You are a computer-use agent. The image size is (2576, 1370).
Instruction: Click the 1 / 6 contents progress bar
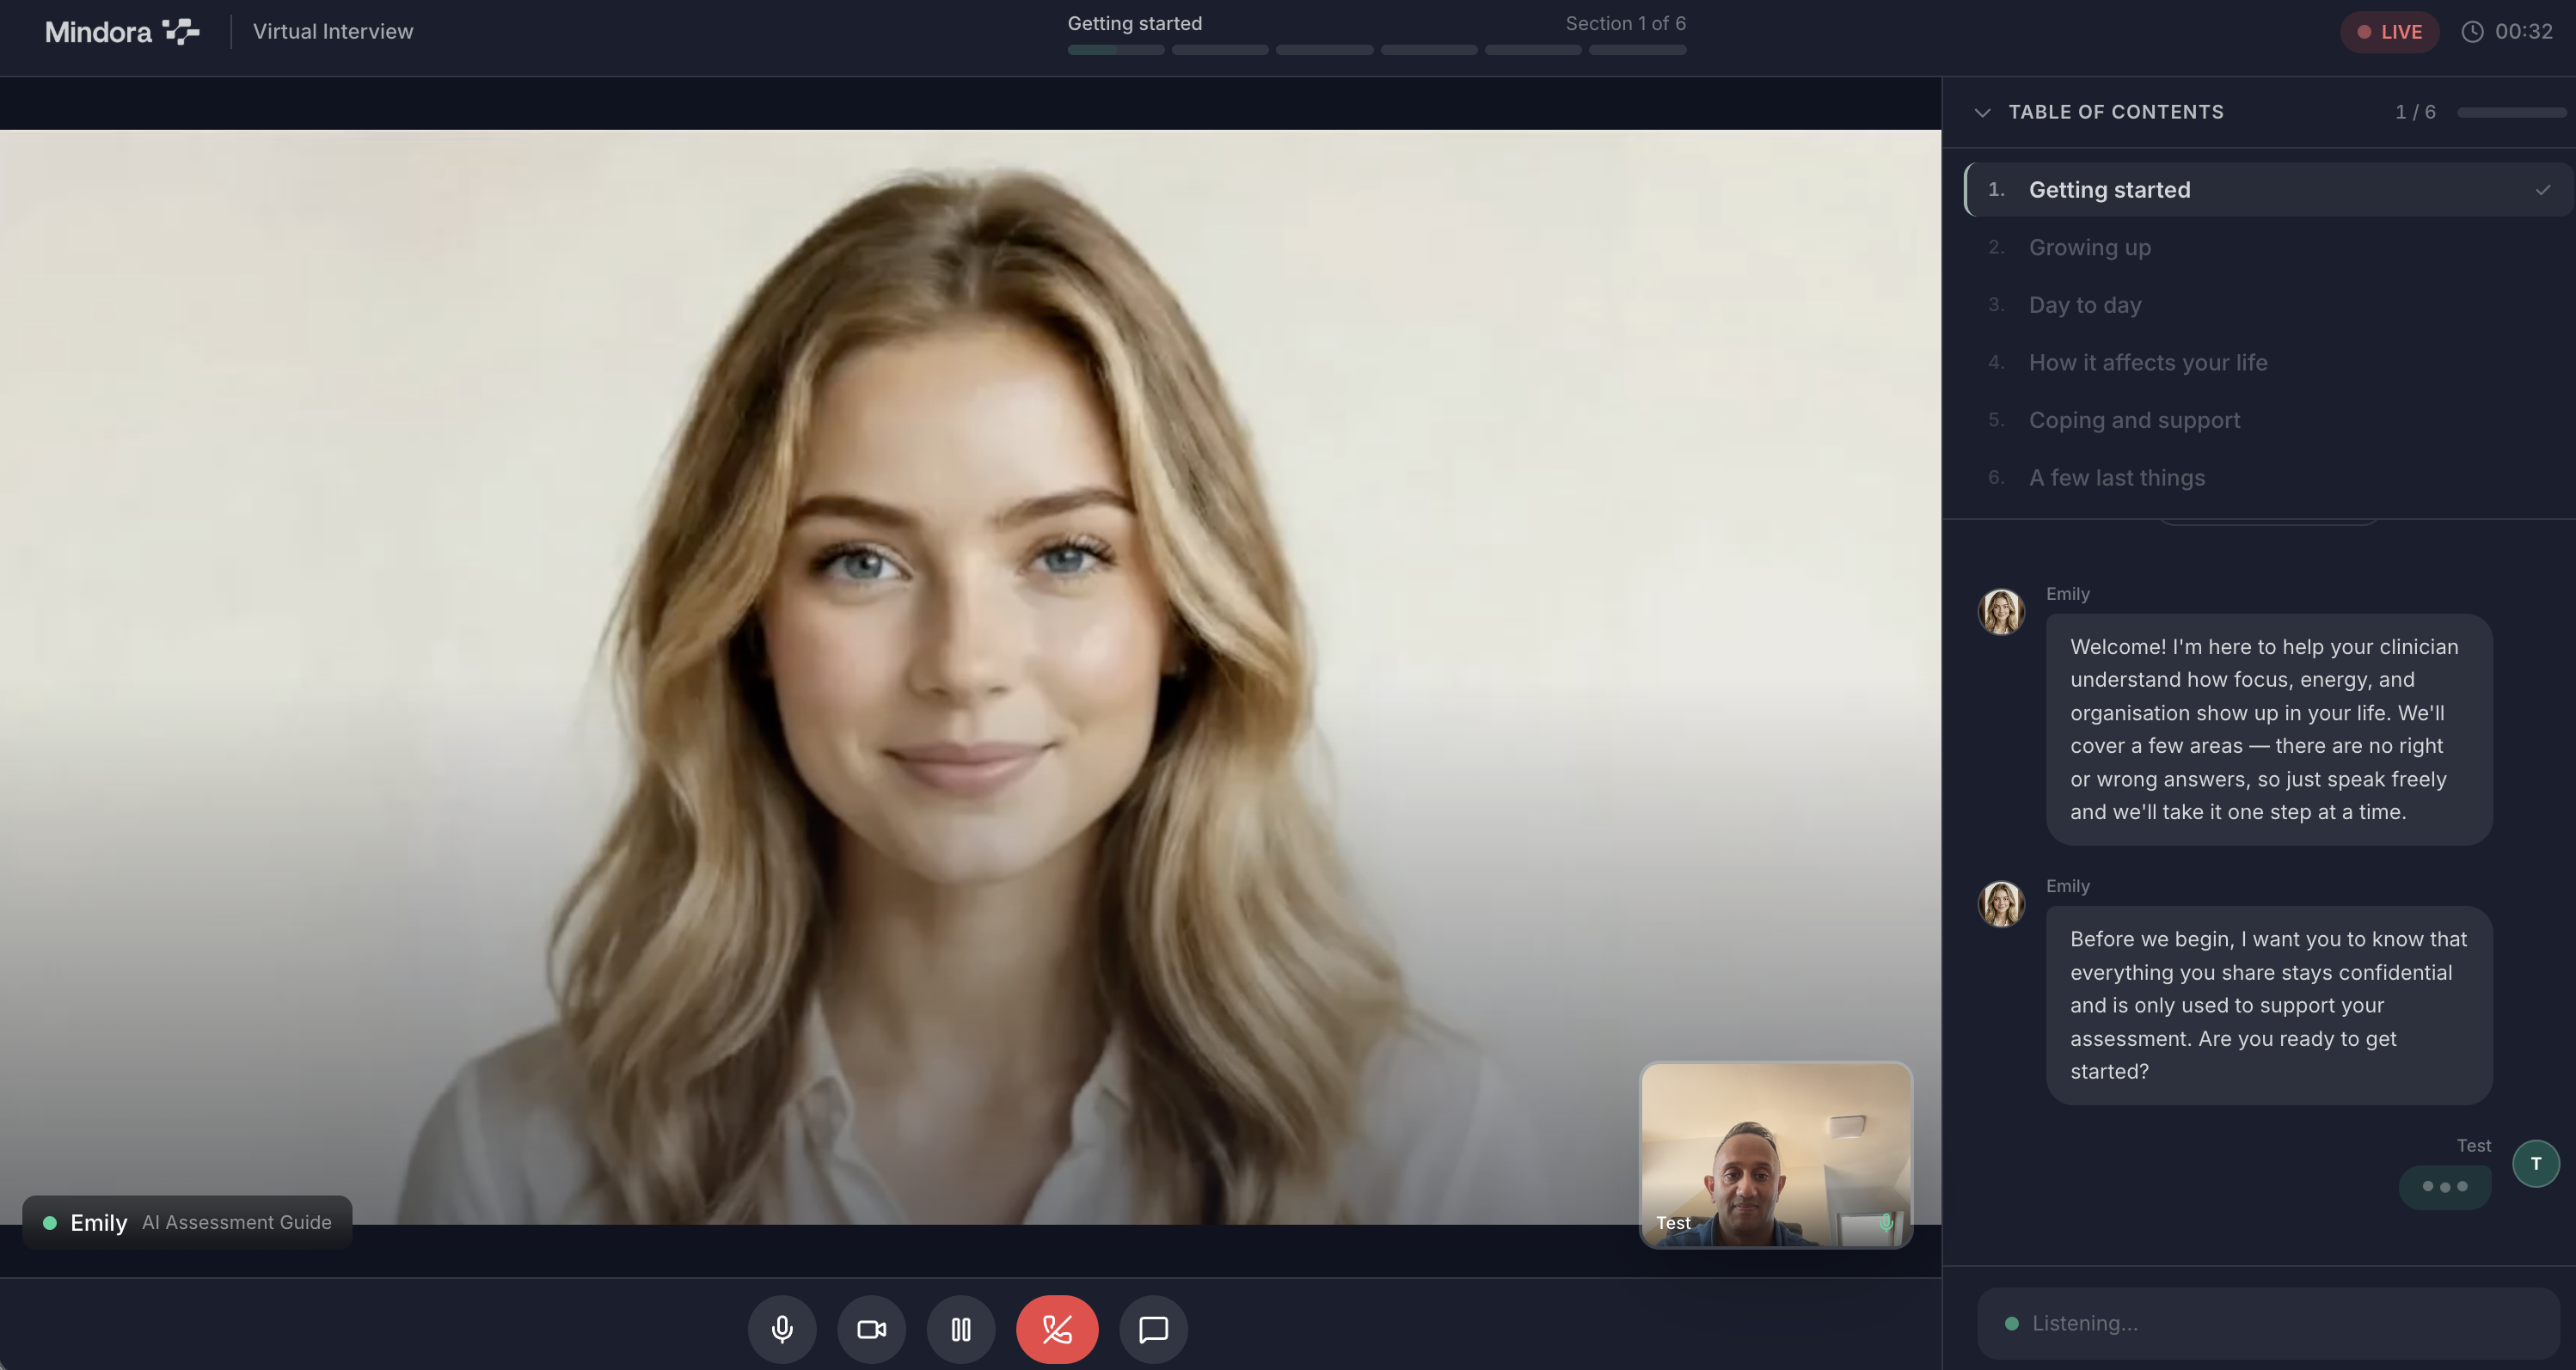(2511, 113)
